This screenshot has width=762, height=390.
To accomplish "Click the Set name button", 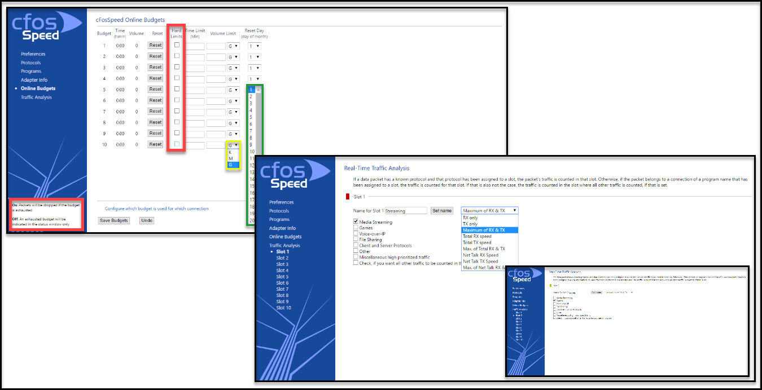I will pyautogui.click(x=442, y=211).
